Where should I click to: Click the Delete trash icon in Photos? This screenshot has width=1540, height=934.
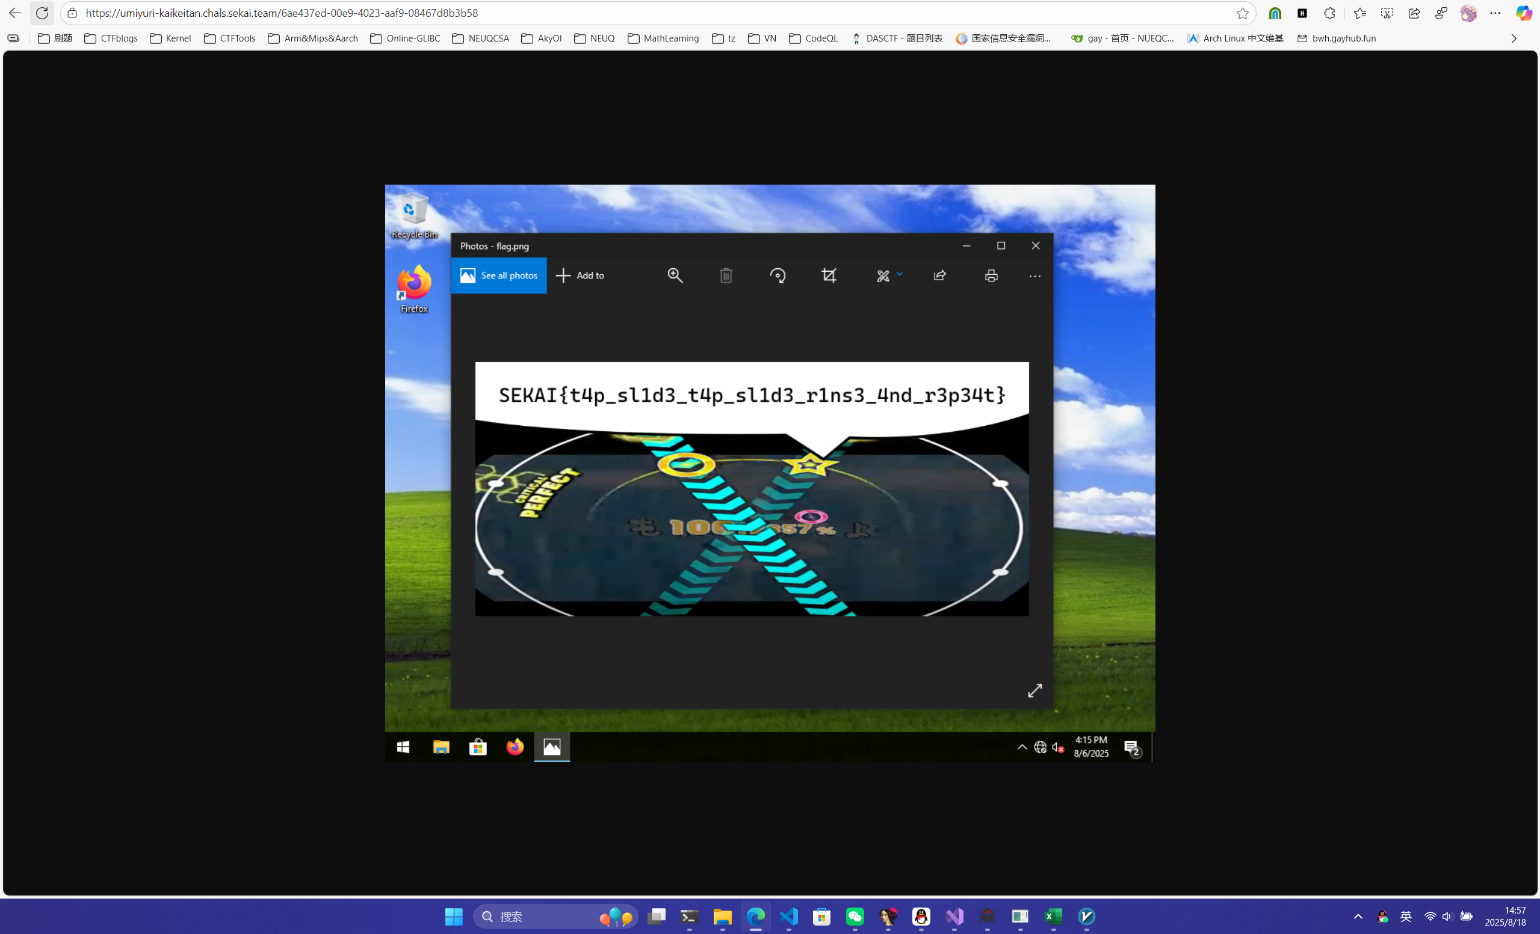click(726, 275)
